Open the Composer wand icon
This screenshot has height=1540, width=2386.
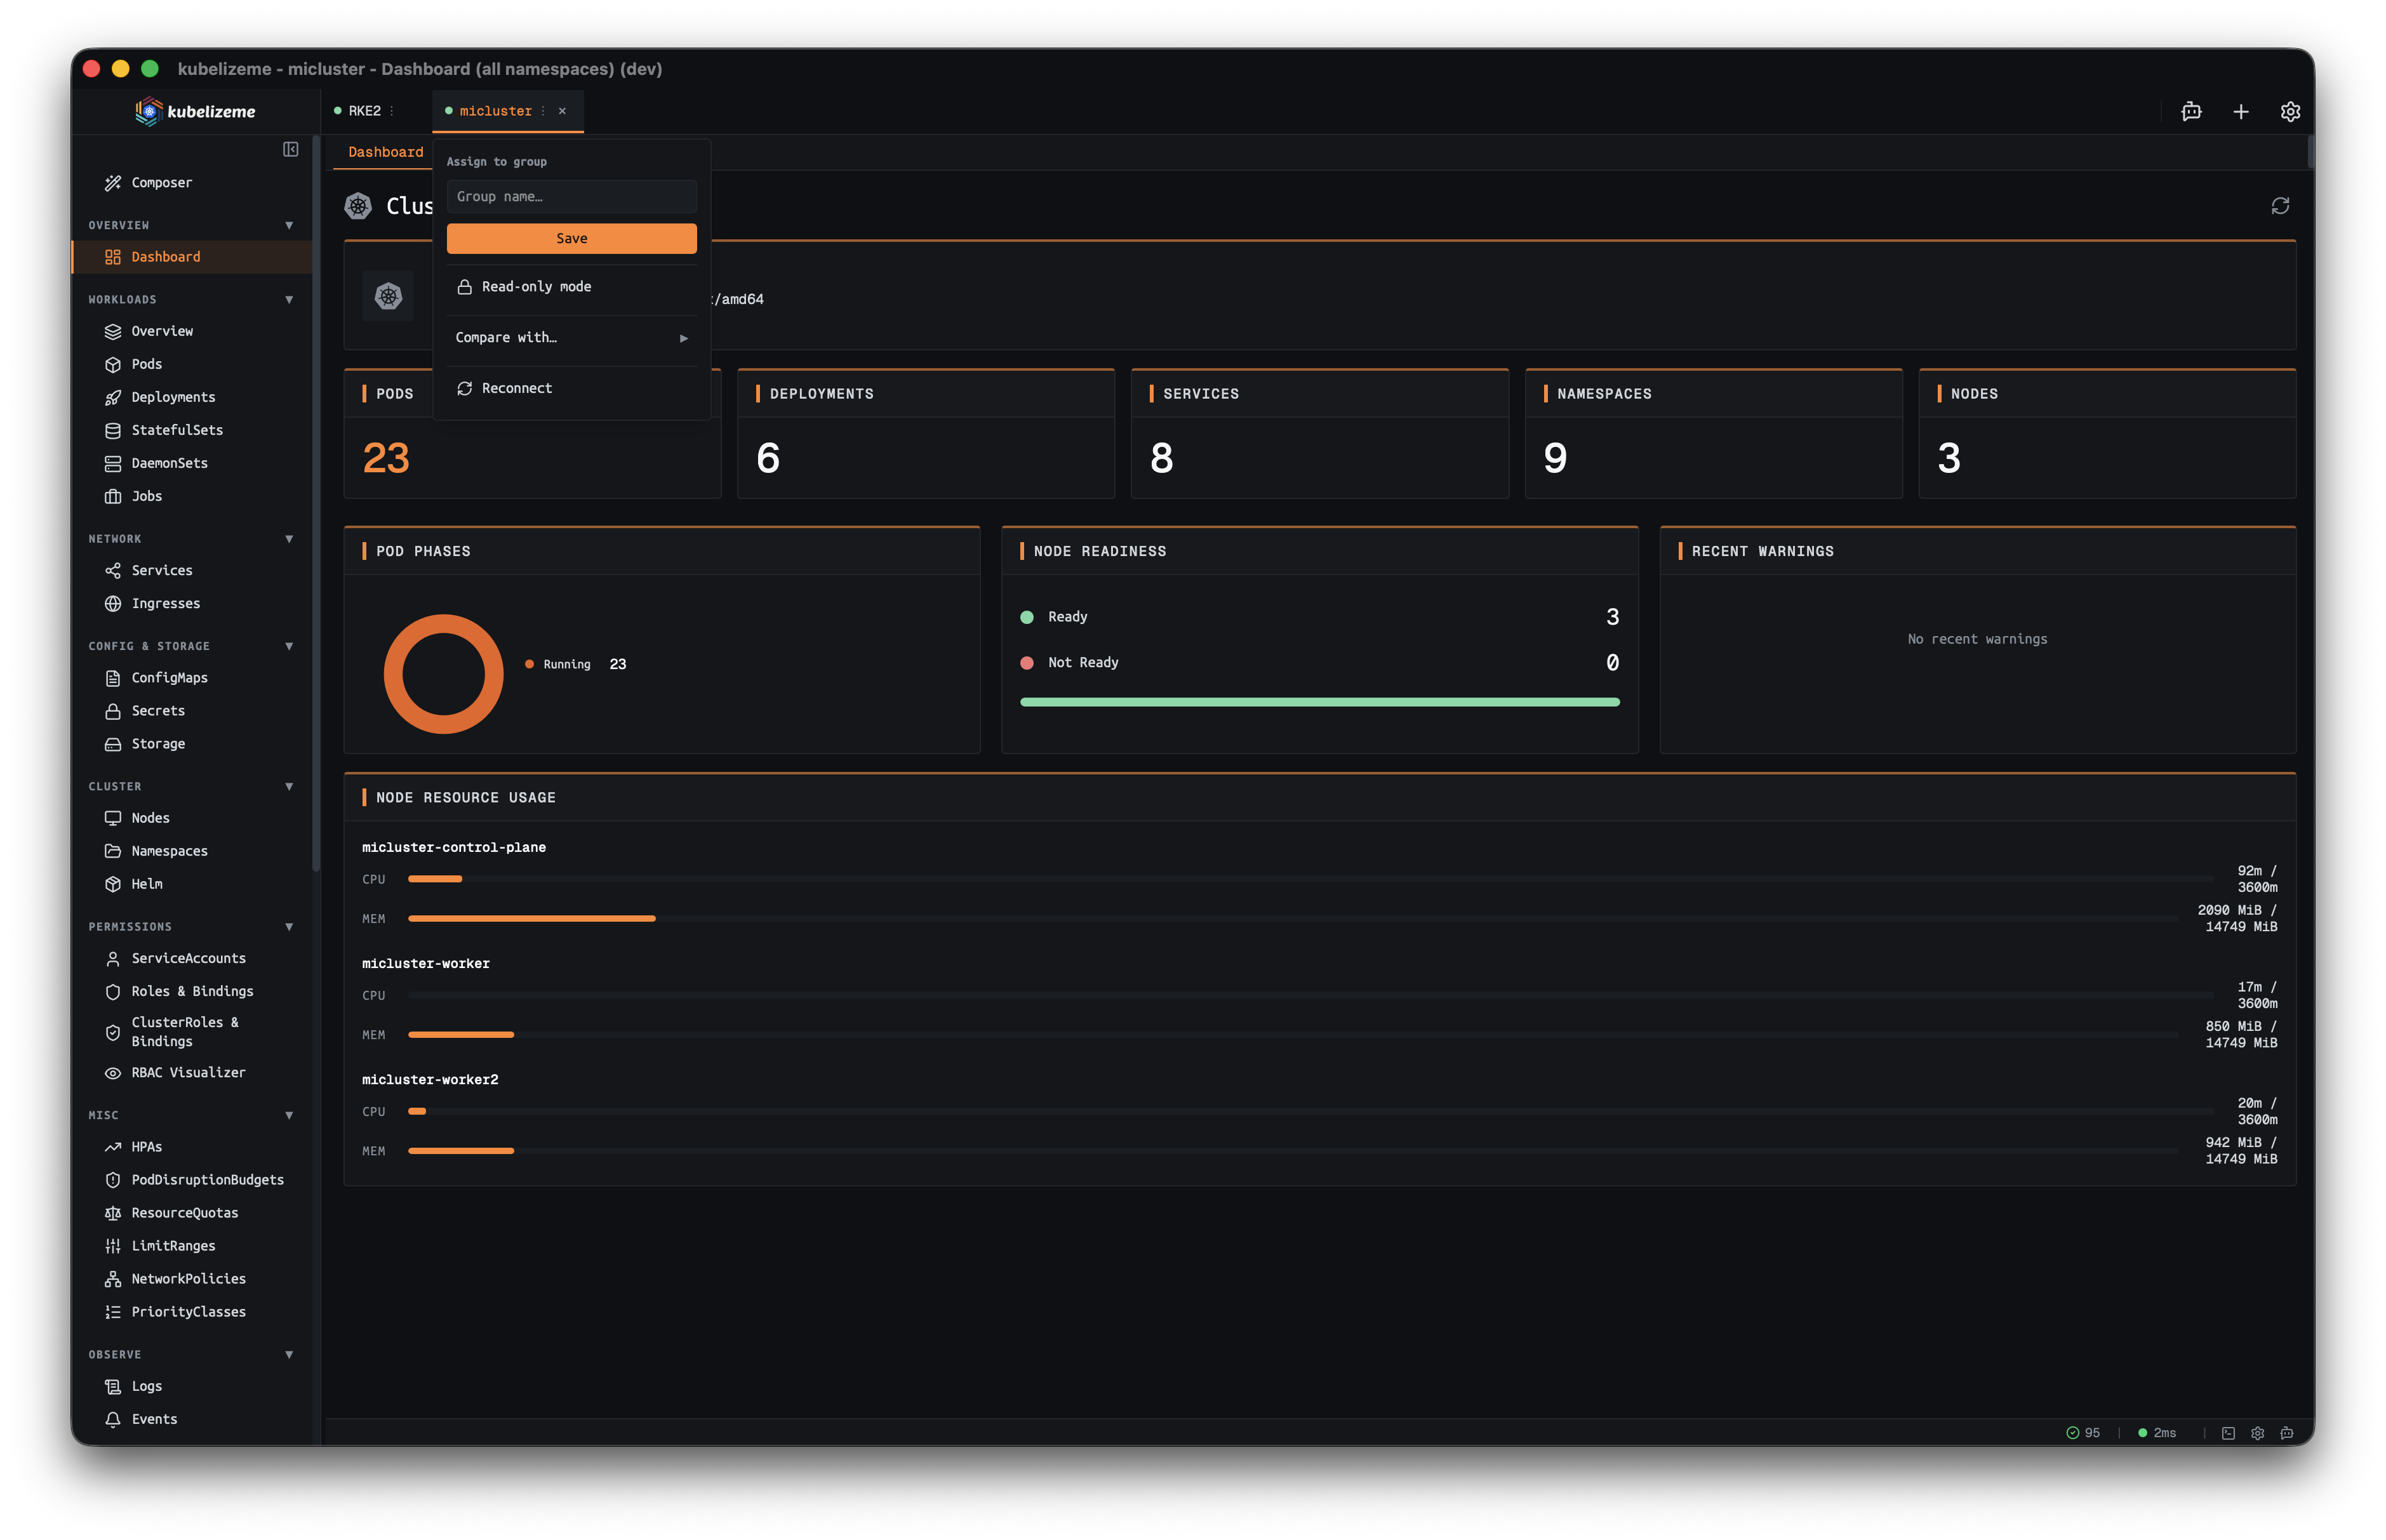tap(113, 183)
